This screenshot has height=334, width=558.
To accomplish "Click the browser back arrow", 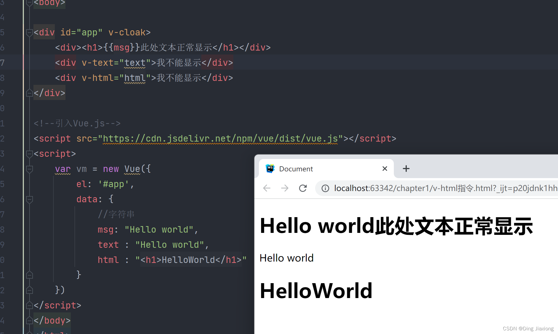I will click(x=266, y=188).
